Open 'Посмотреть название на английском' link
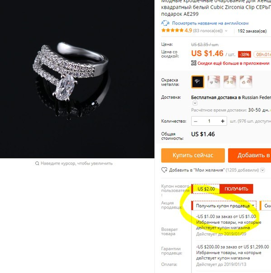271x273 pixels. click(210, 23)
